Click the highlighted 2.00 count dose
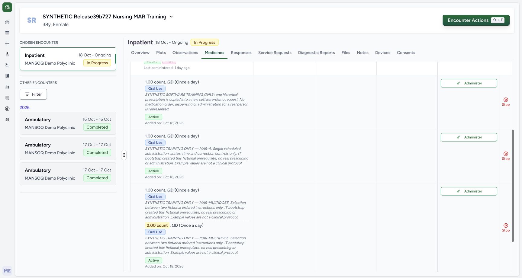This screenshot has width=522, height=278. 157,225
